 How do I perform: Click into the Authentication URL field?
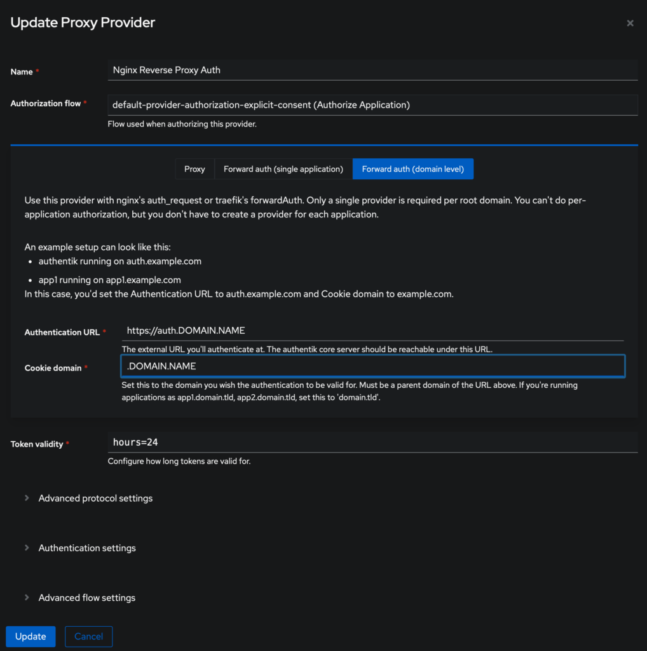[x=372, y=331]
